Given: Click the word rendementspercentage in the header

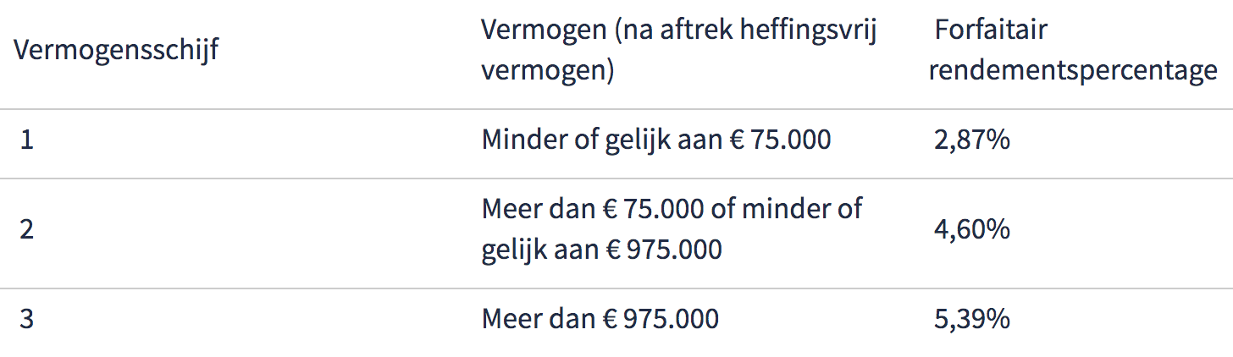Looking at the screenshot, I should click(x=1073, y=72).
